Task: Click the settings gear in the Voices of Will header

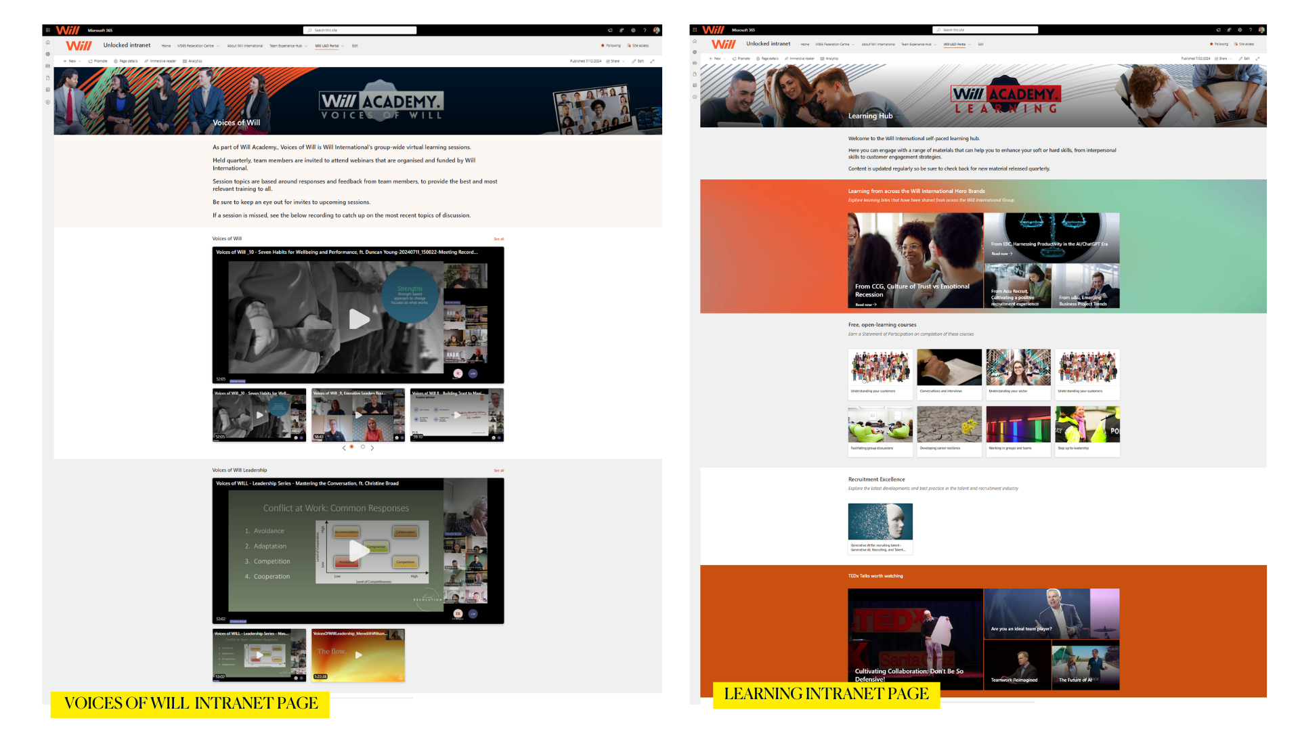Action: tap(634, 30)
